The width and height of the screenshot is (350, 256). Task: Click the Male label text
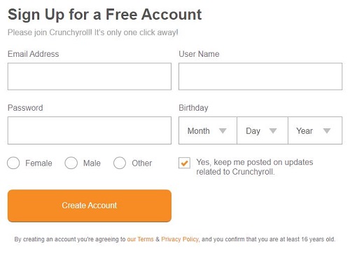(x=92, y=163)
